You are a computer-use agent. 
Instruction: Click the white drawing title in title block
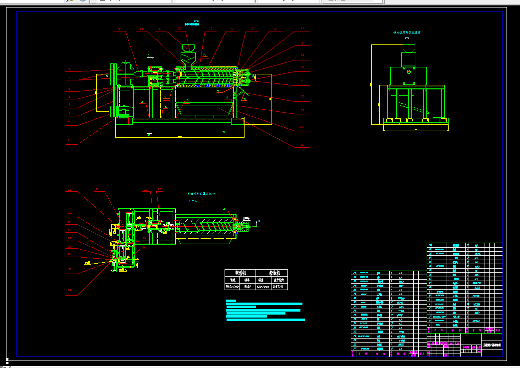(492, 346)
